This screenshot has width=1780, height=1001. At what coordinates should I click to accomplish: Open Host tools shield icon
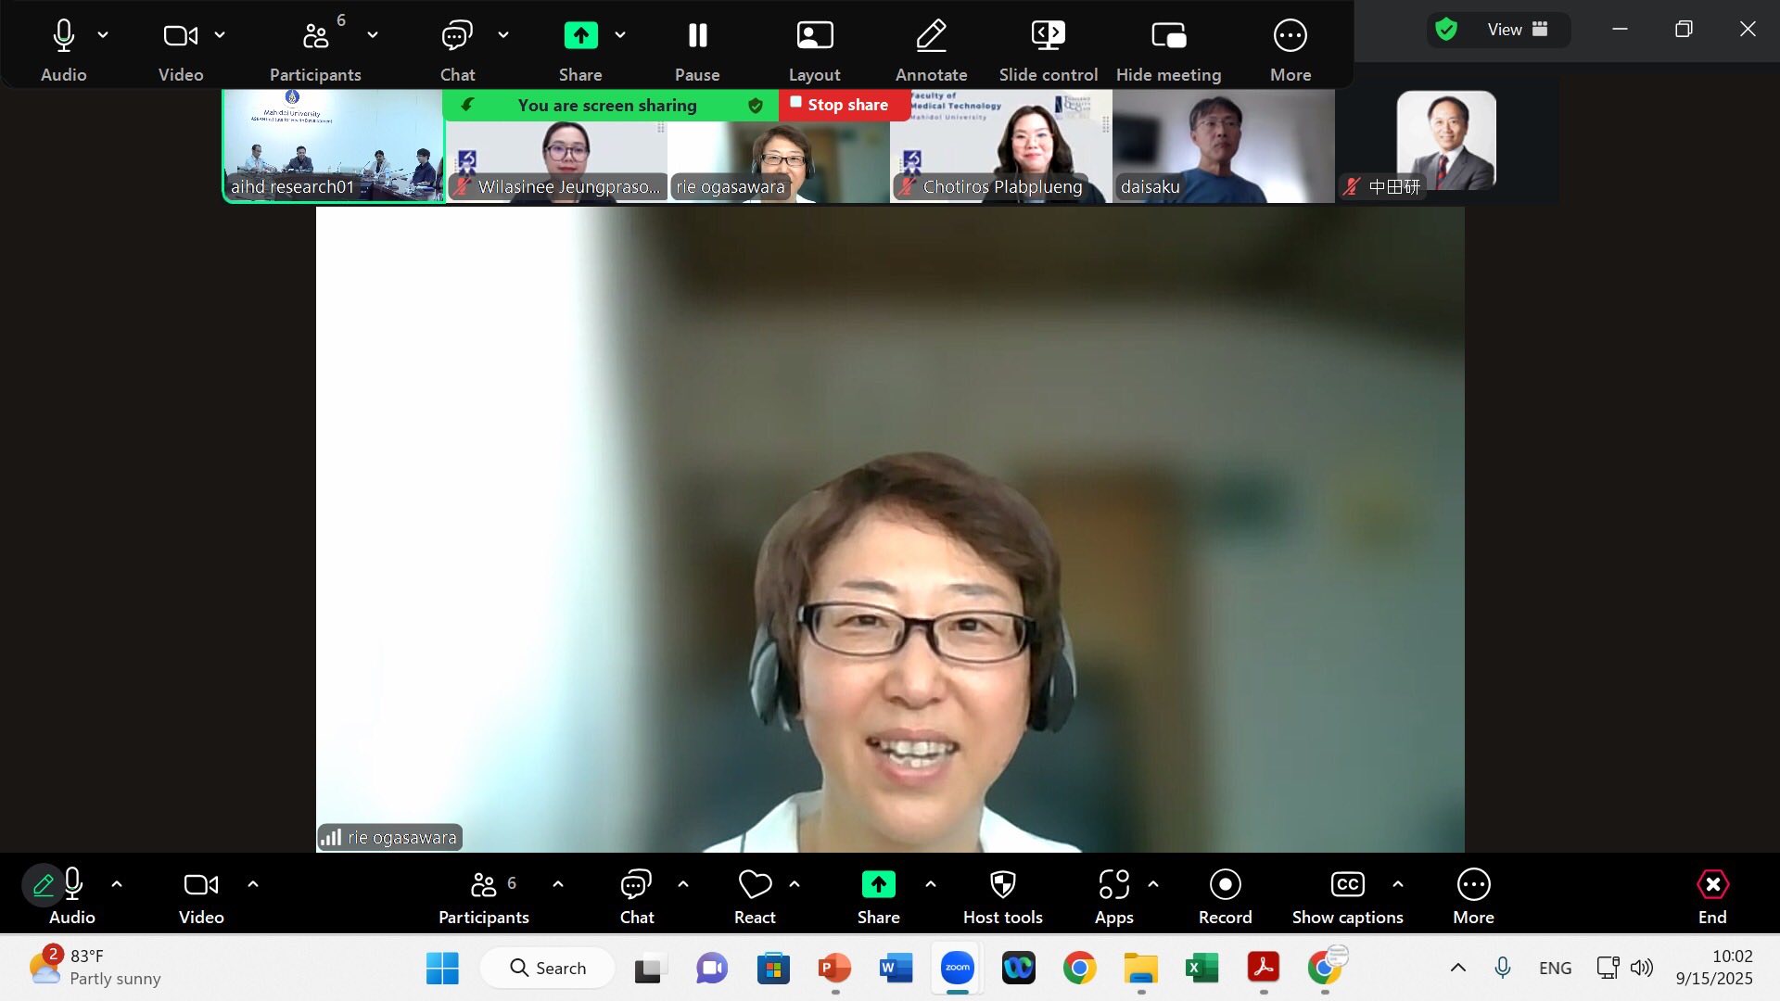click(1002, 885)
